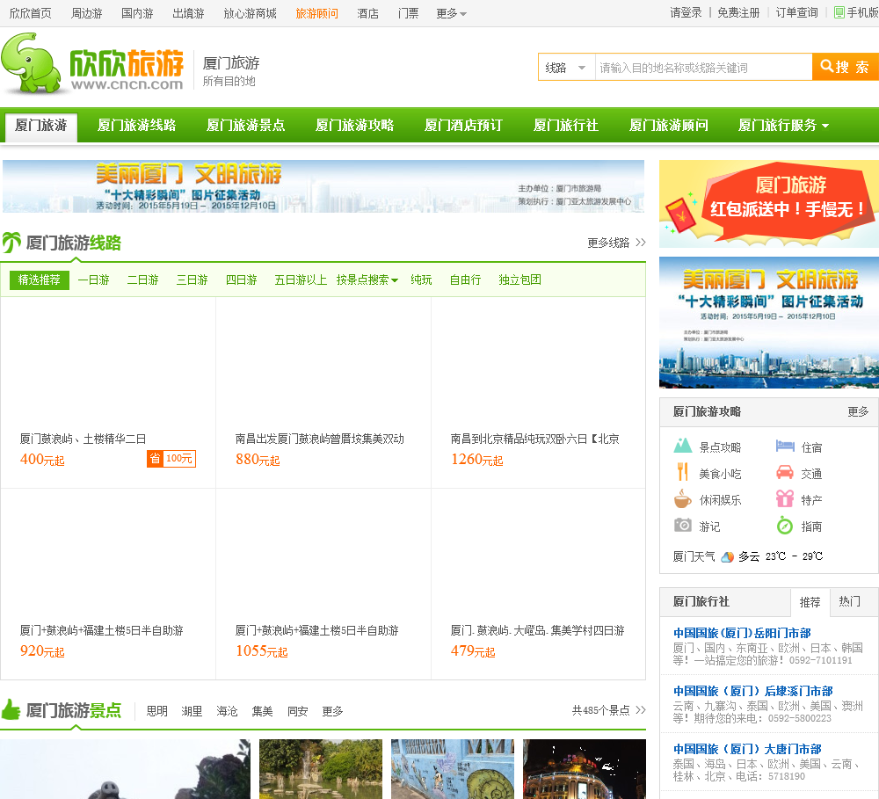Expand the 更多 top menu dropdown
Image resolution: width=879 pixels, height=799 pixels.
pos(451,13)
